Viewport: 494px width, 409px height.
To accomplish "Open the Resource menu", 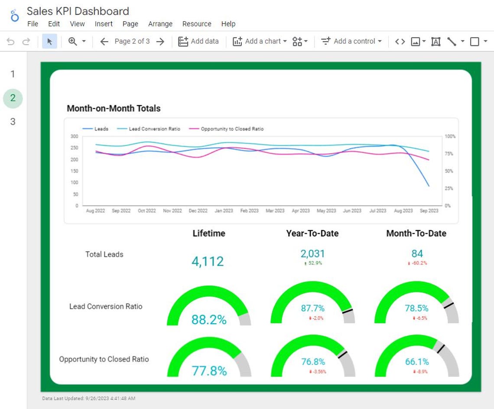I will 197,24.
